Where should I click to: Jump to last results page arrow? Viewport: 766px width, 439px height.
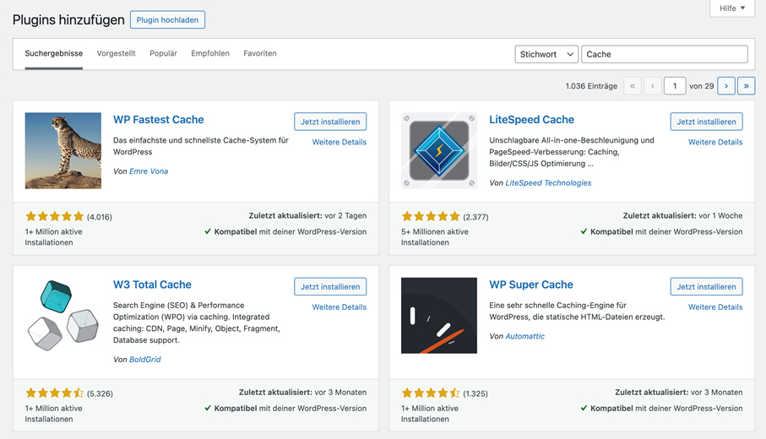(746, 86)
